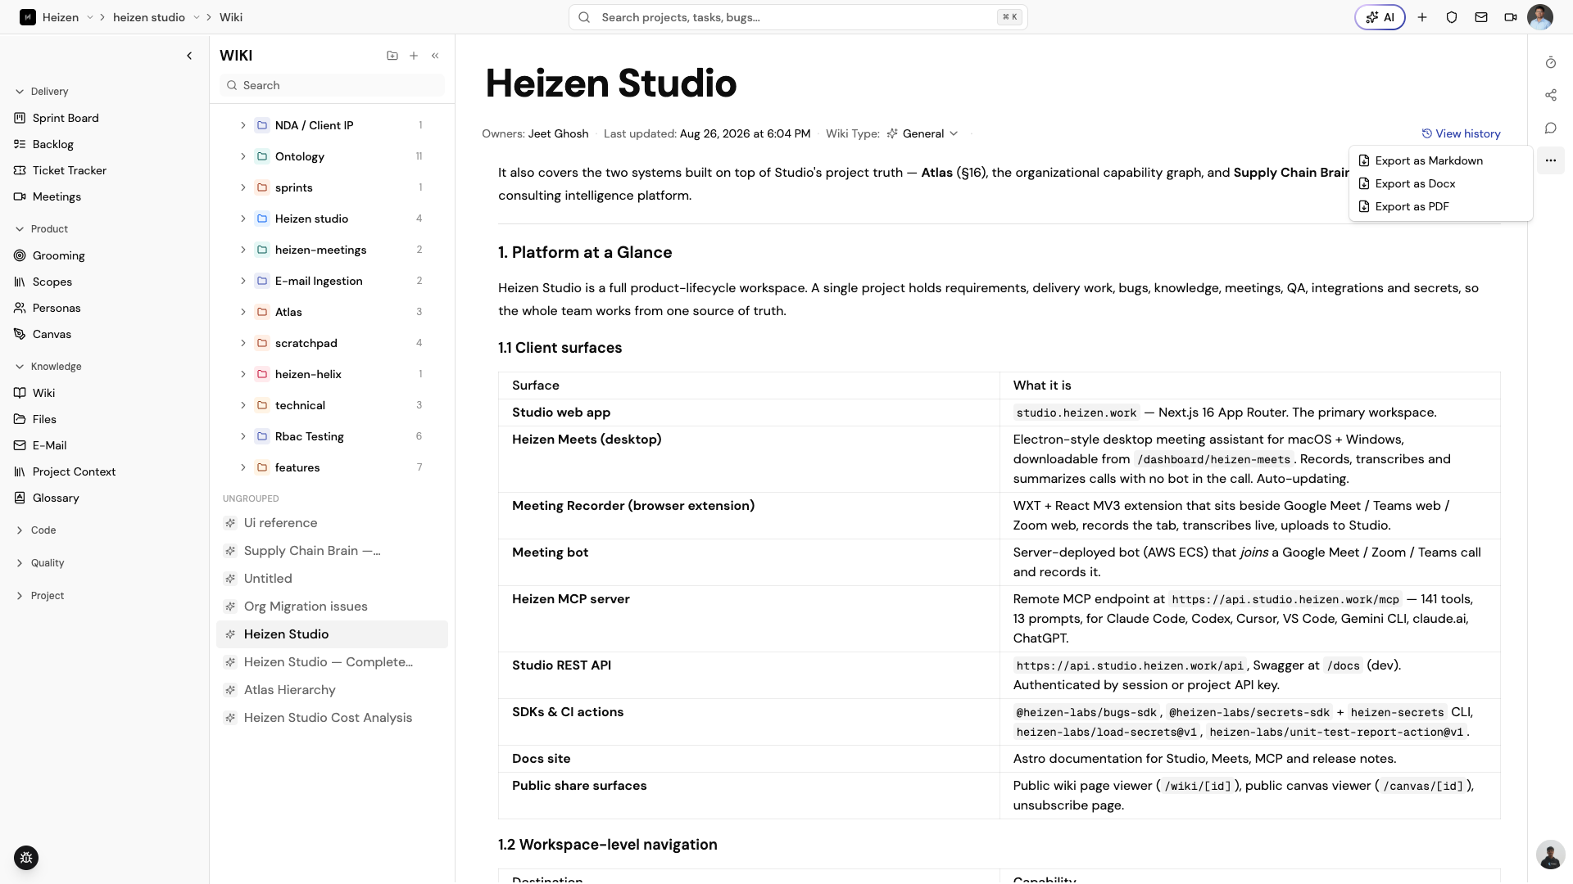The width and height of the screenshot is (1573, 884).
Task: Open the Atlas Hierarchy wiki page
Action: coord(289,690)
